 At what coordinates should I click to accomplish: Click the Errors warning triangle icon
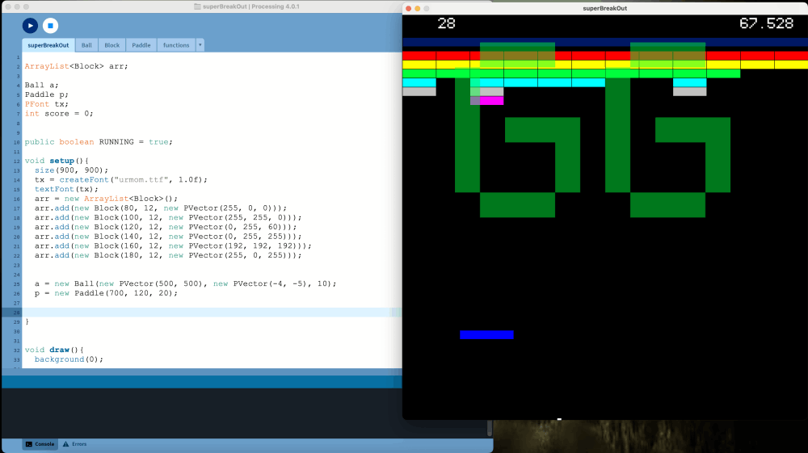pos(66,444)
